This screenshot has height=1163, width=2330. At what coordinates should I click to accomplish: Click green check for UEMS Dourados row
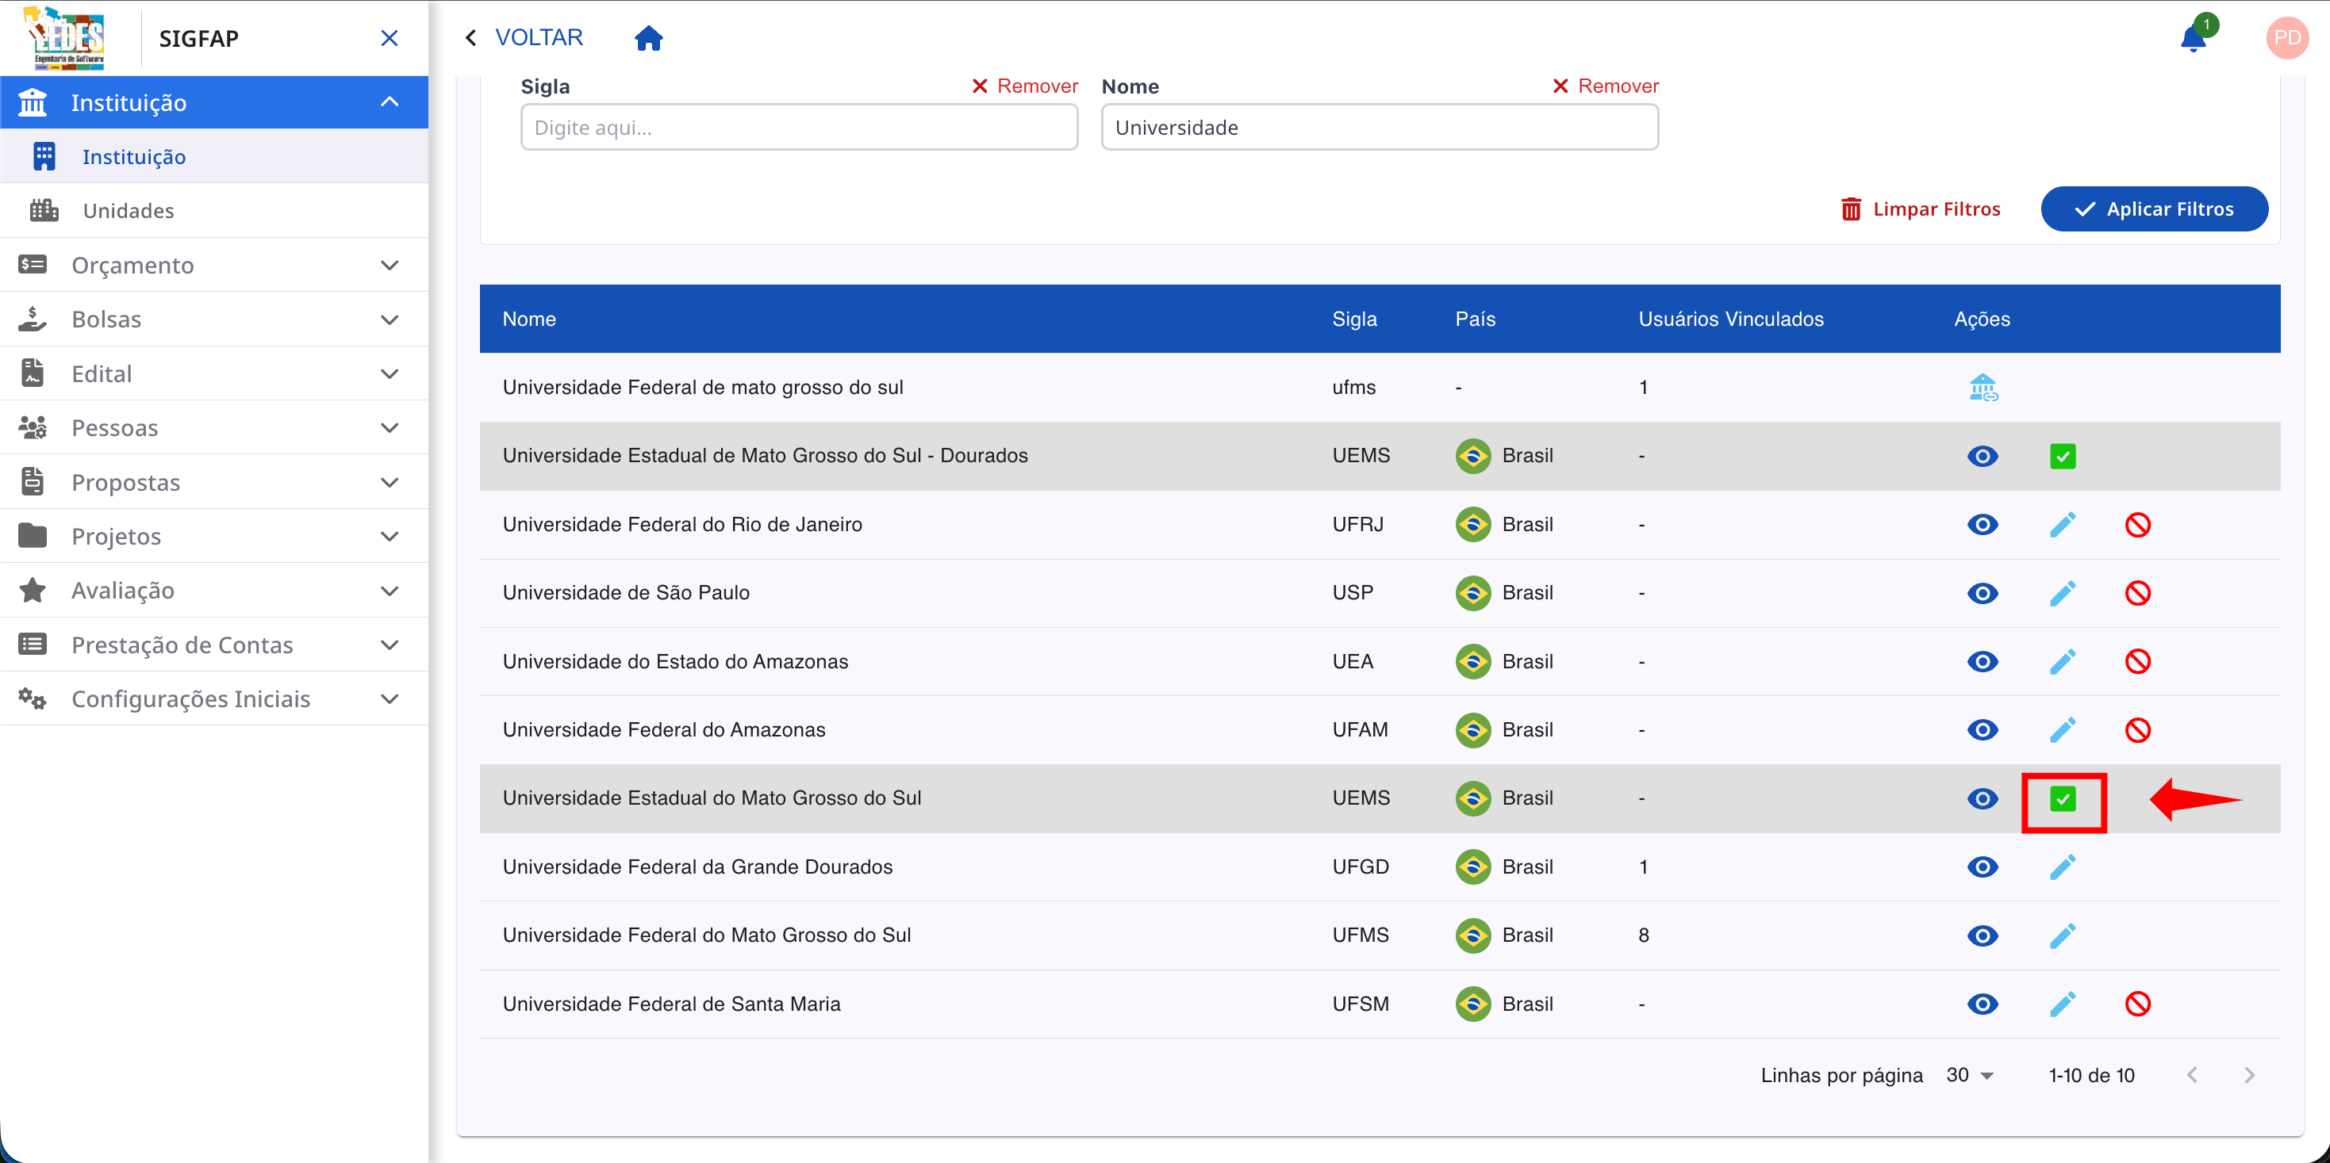pyautogui.click(x=2061, y=457)
